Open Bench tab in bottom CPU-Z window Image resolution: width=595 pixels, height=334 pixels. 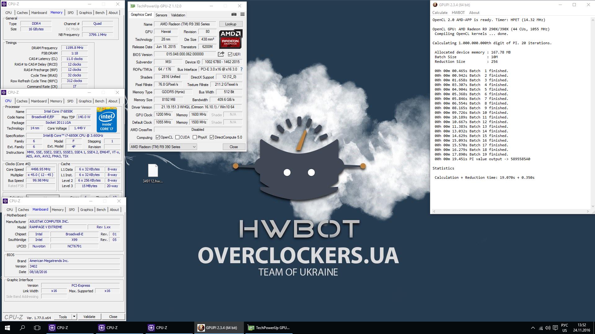pyautogui.click(x=101, y=210)
